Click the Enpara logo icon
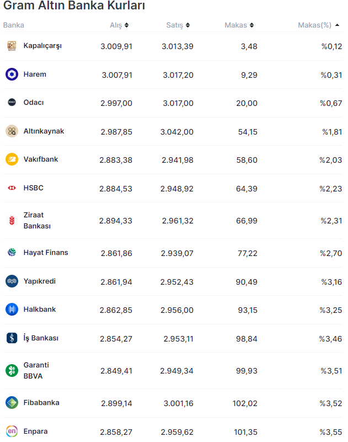348x442 pixels. [12, 432]
